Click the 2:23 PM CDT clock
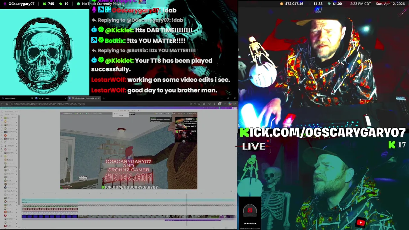Screen dimensions: 409x230 tap(361, 4)
